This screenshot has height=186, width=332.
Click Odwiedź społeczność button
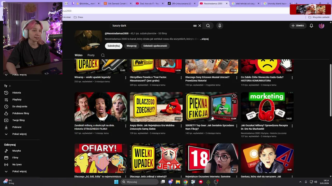(155, 46)
